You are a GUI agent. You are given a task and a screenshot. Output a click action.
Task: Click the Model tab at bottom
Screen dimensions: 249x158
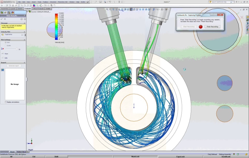(12, 152)
